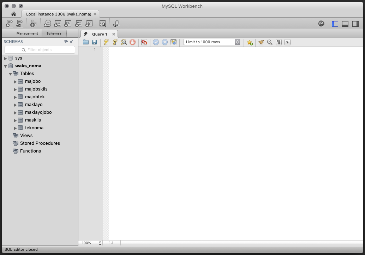Close the Query 1 tab
Viewport: 365px width, 255px height.
point(114,34)
